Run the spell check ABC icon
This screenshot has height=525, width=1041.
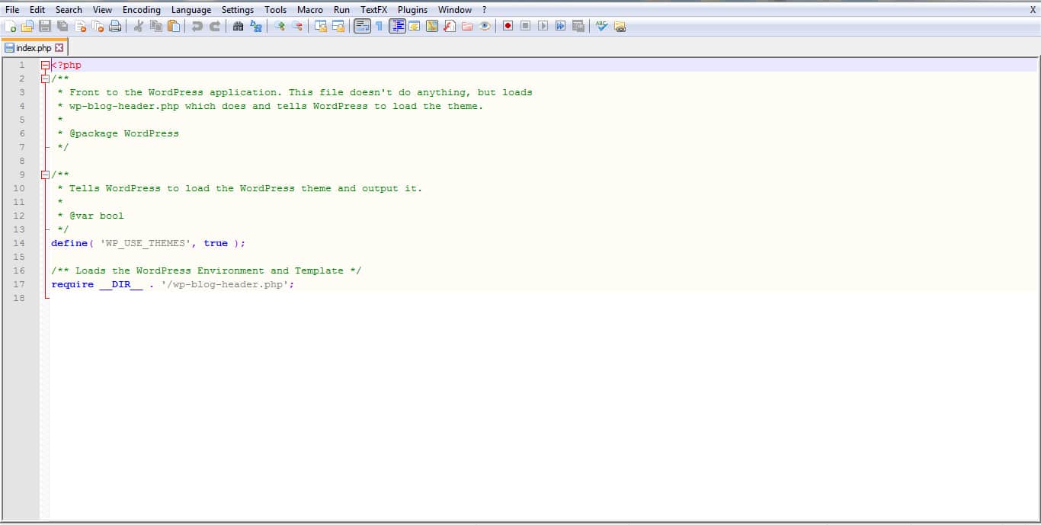pos(602,27)
